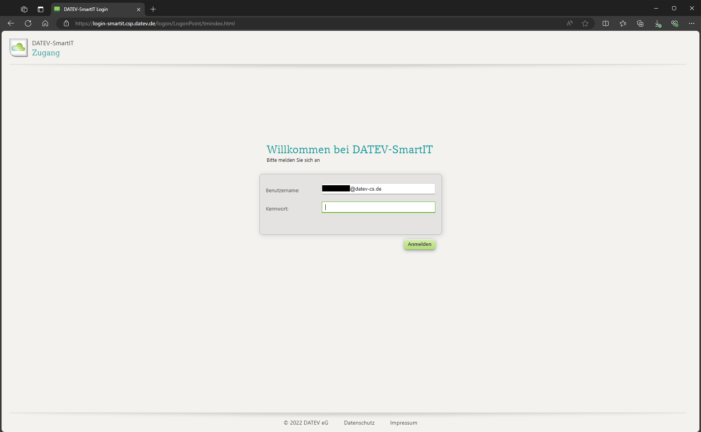Open browser settings and more menu

tap(692, 23)
